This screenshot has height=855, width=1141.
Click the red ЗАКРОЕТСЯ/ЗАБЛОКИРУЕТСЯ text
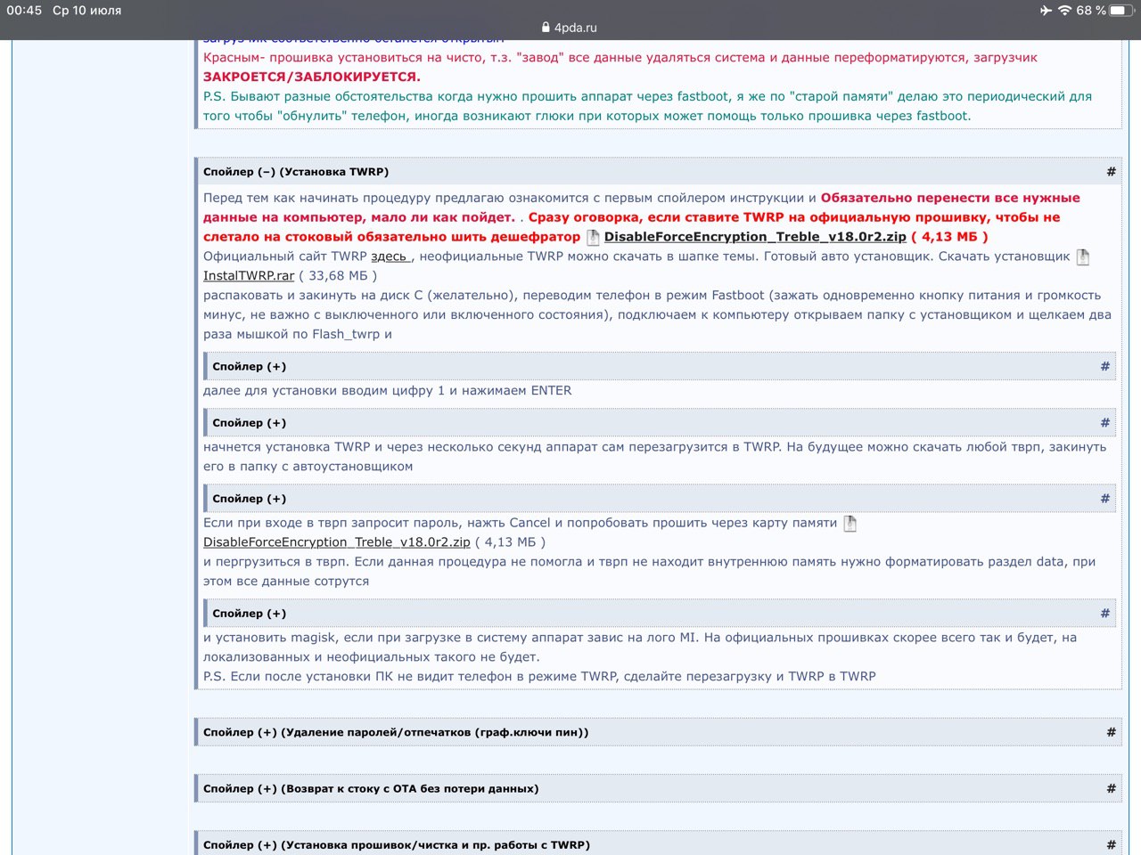312,77
